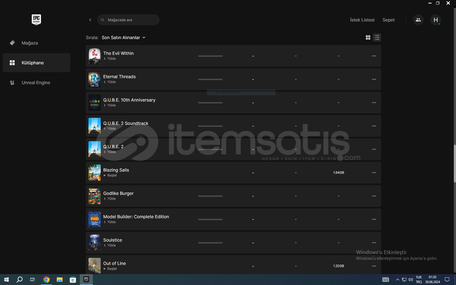Screen dimensions: 456x285
Task: Switch to grid view
Action: (x=368, y=37)
